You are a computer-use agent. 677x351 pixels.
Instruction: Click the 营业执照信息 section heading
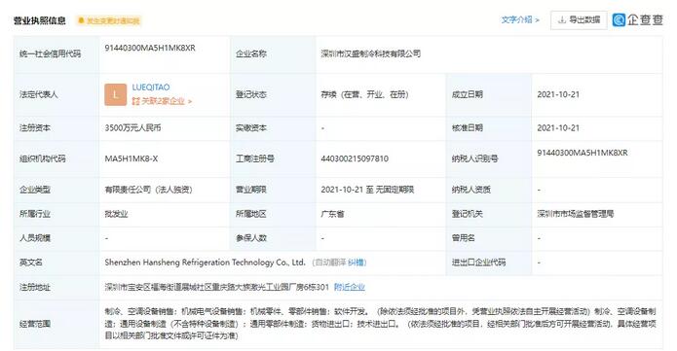coord(39,20)
